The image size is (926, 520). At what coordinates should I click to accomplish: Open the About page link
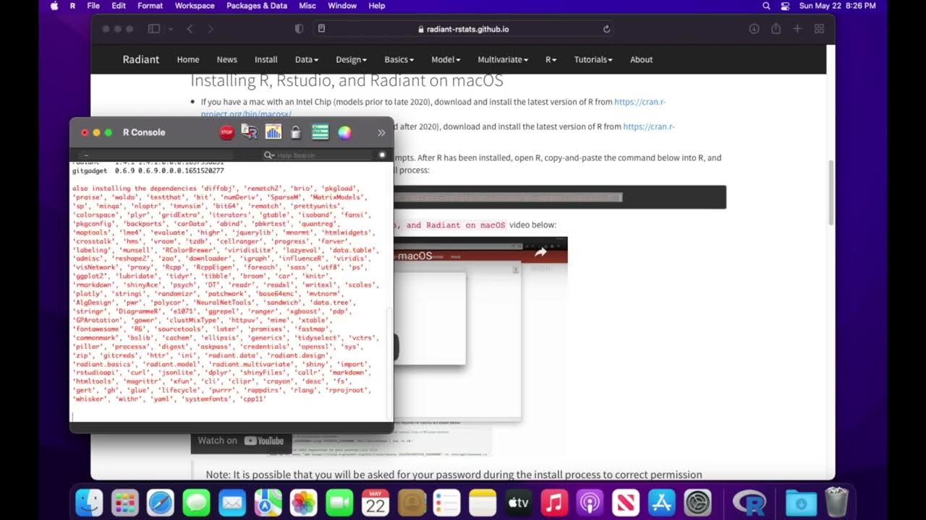[641, 59]
